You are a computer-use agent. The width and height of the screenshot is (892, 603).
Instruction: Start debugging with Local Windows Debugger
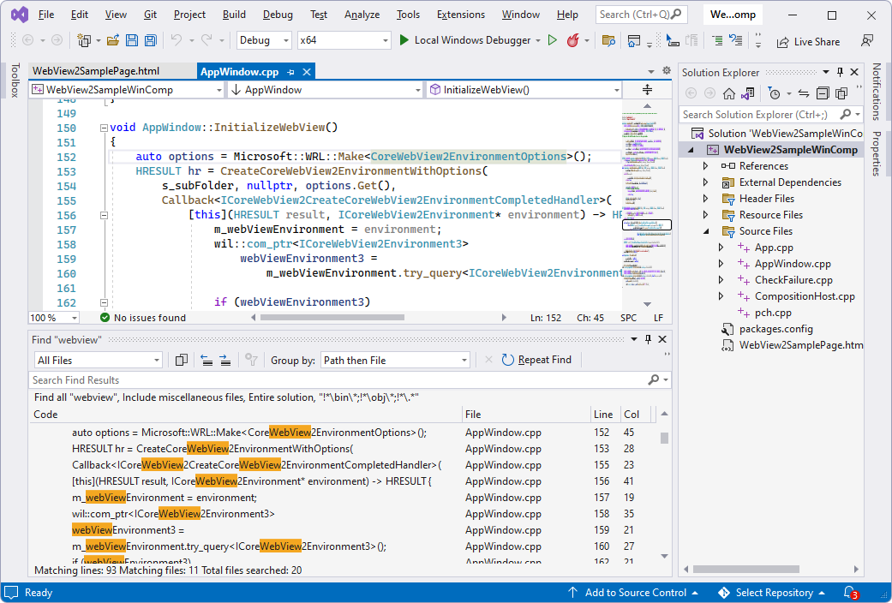[469, 40]
